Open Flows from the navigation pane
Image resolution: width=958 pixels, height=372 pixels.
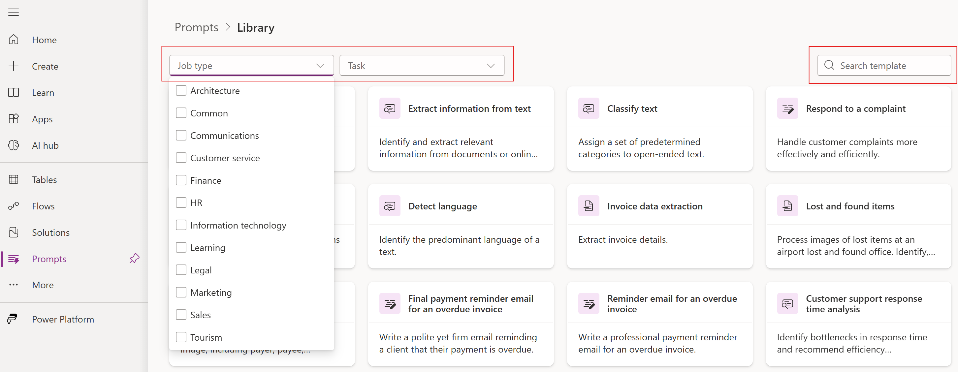(x=43, y=206)
